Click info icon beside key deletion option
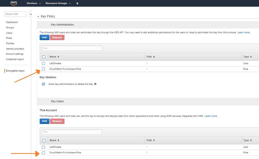The height and width of the screenshot is (159, 259). [x=95, y=84]
